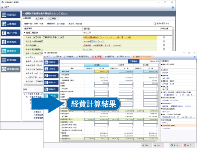This screenshot has height=148, width=197.
Task: Open 経費計算 in the back window sidebar
Action: point(11,60)
